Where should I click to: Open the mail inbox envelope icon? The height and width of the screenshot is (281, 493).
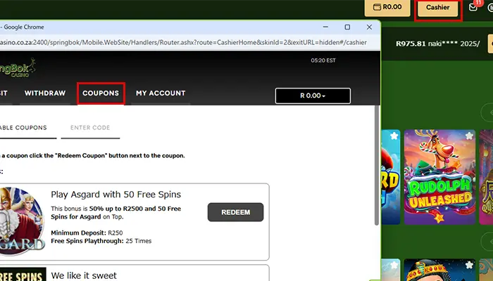[473, 8]
